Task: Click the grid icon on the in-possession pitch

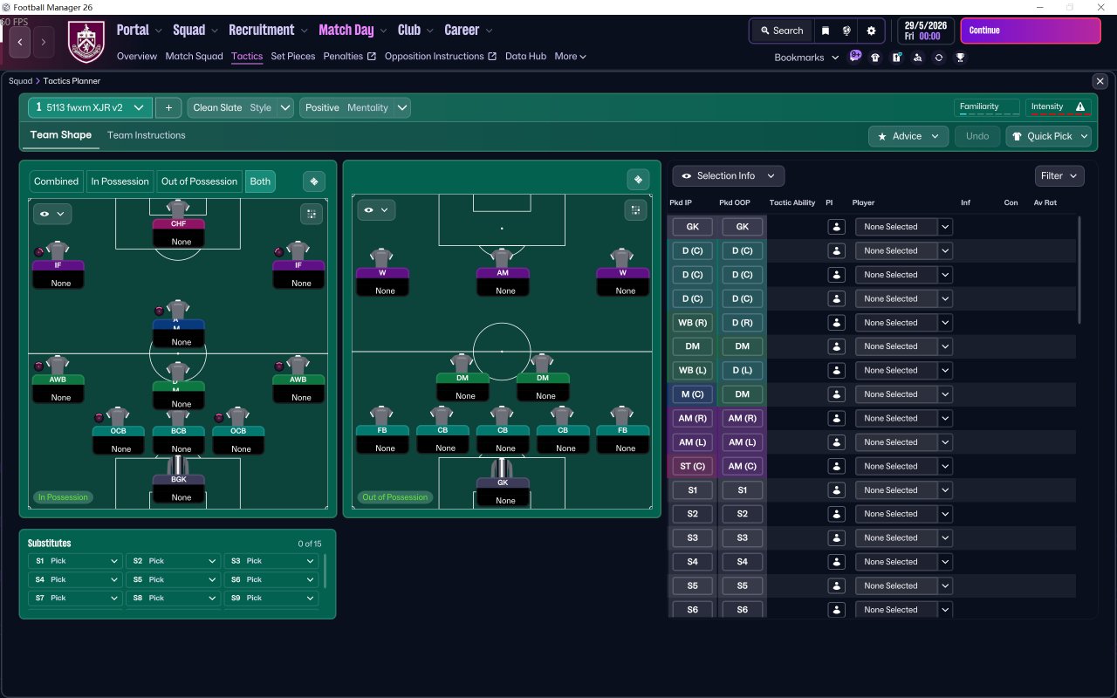Action: pyautogui.click(x=312, y=213)
